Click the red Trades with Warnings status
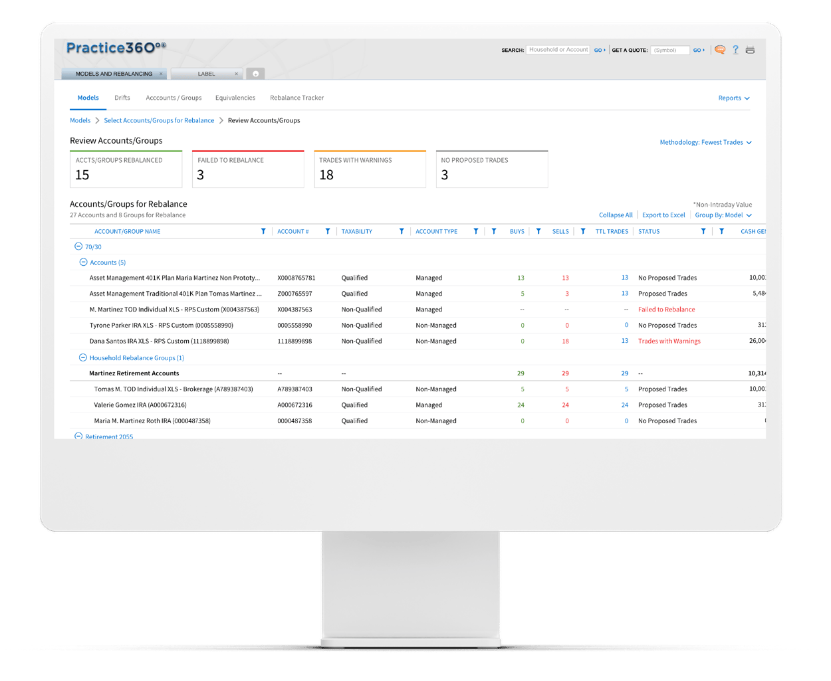831x681 pixels. coord(669,341)
